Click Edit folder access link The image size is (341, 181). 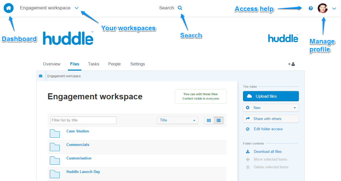click(x=268, y=129)
